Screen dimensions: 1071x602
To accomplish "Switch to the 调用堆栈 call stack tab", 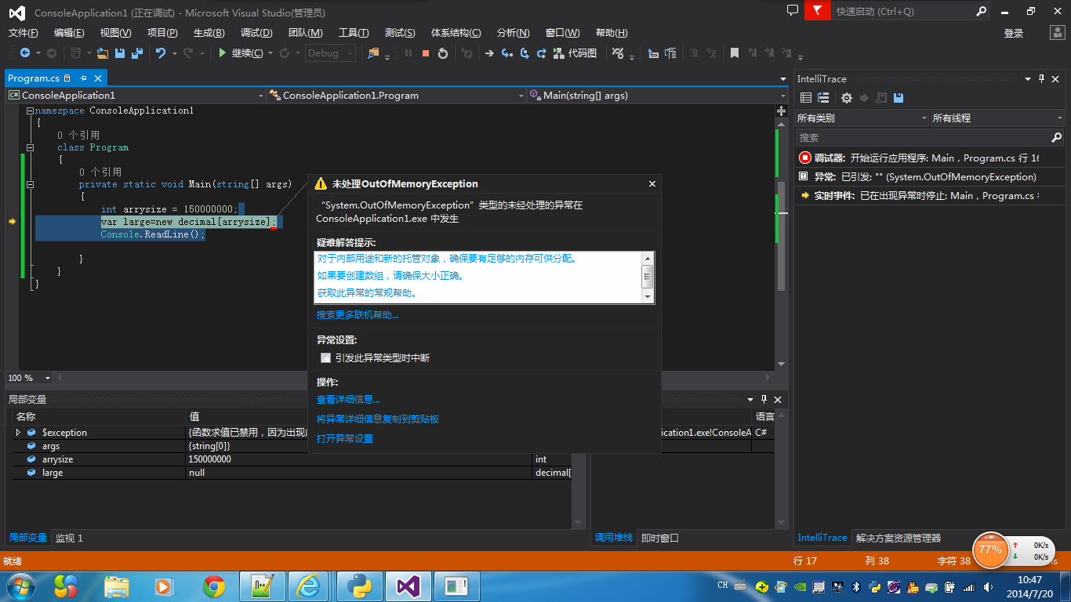I will (614, 538).
